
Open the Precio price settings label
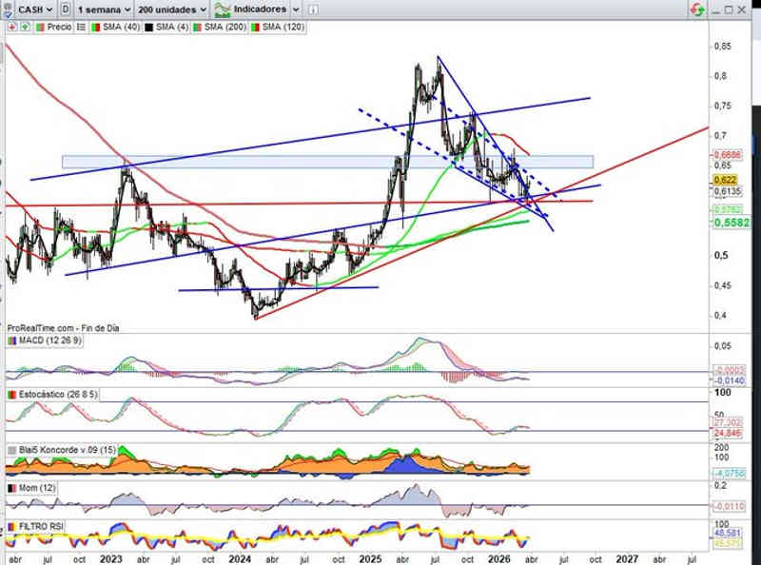pyautogui.click(x=59, y=27)
